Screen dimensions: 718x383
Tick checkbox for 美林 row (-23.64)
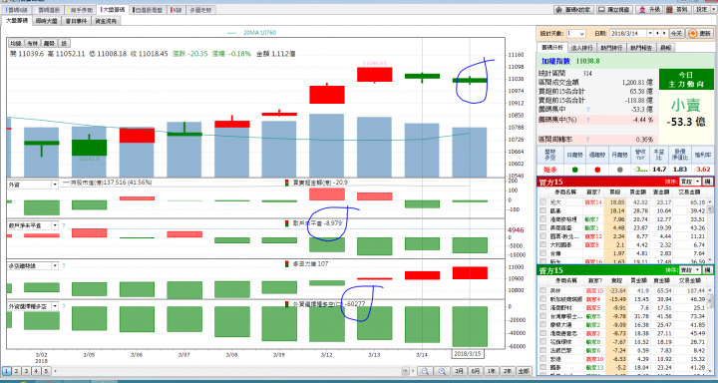click(543, 290)
